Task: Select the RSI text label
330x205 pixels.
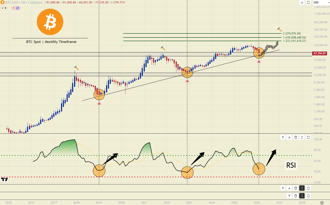Action: tap(291, 165)
